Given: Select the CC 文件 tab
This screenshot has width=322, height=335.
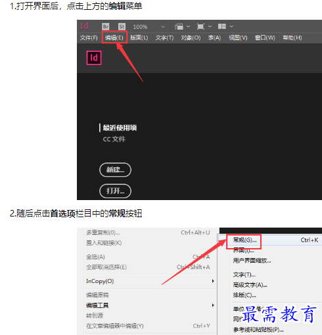Looking at the screenshot, I should click(114, 139).
